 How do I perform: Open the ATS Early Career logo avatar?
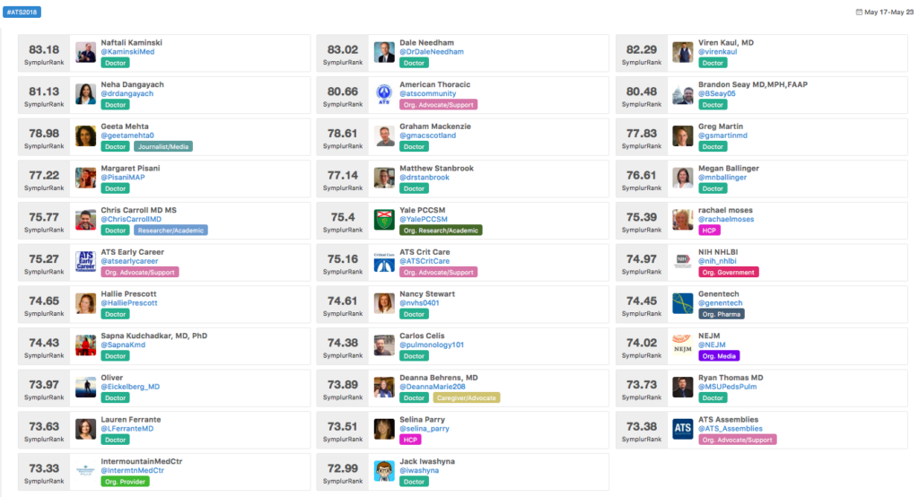[85, 261]
